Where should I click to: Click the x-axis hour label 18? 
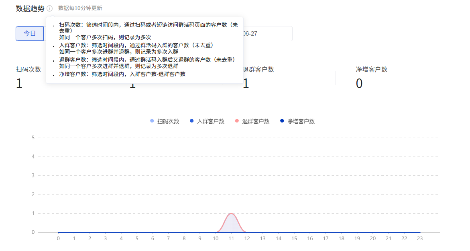(x=342, y=239)
